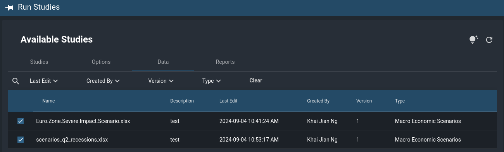The image size is (504, 152).
Task: Open the Version filter dropdown
Action: point(161,81)
